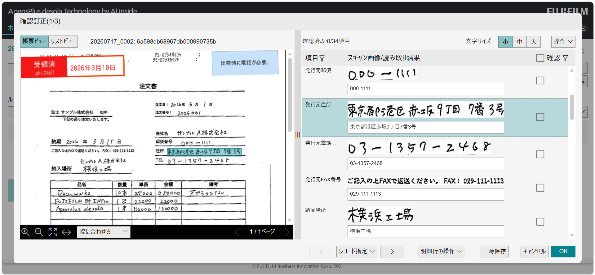Switch to 帳票ビュー tab

34,41
